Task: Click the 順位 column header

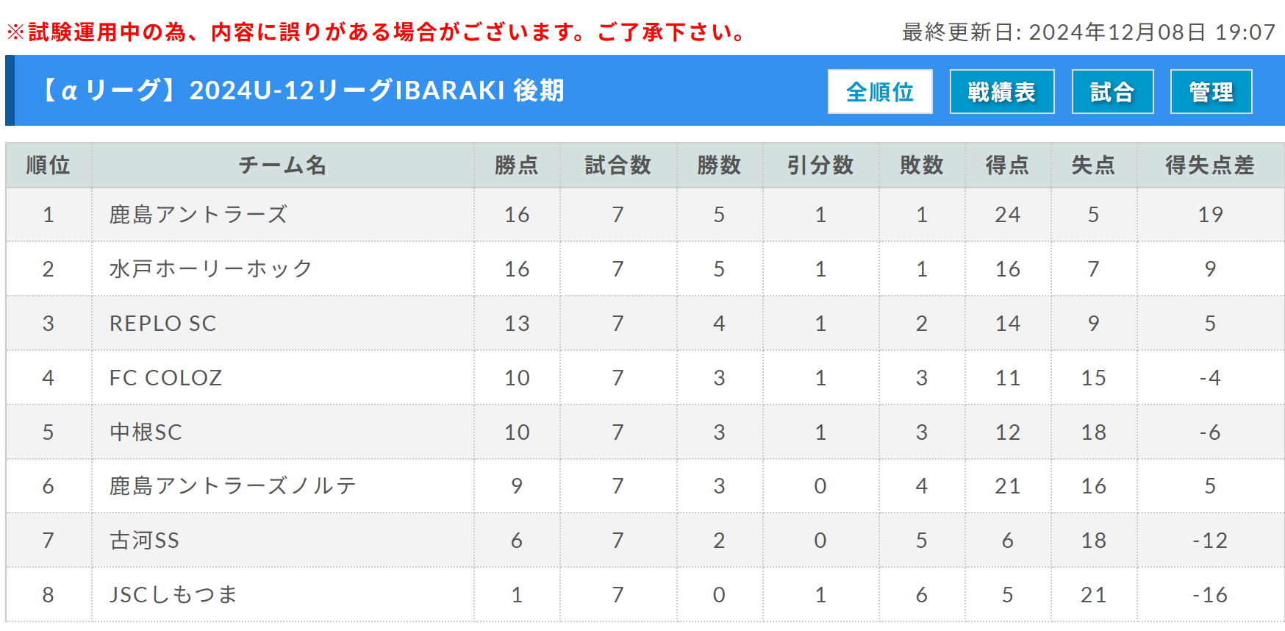Action: point(49,165)
